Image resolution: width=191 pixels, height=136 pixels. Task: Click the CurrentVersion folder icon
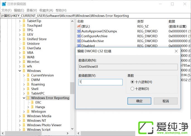click(x=28, y=75)
